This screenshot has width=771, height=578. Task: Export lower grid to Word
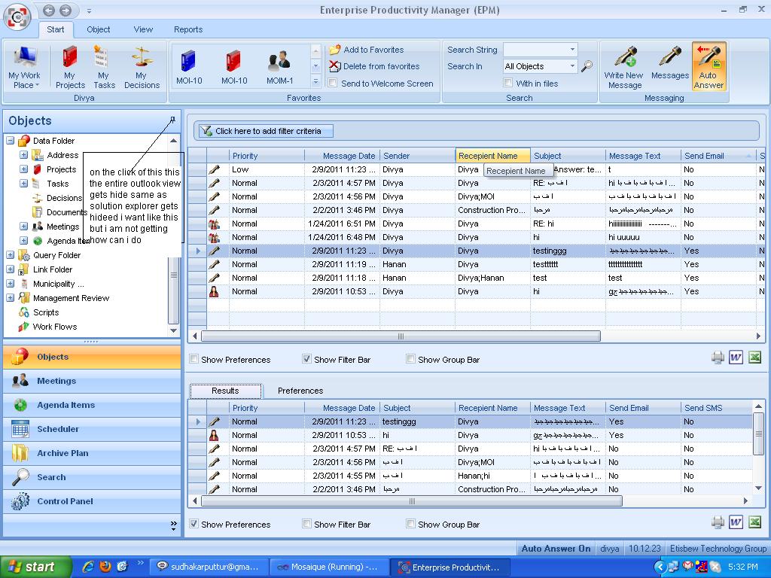pos(736,522)
